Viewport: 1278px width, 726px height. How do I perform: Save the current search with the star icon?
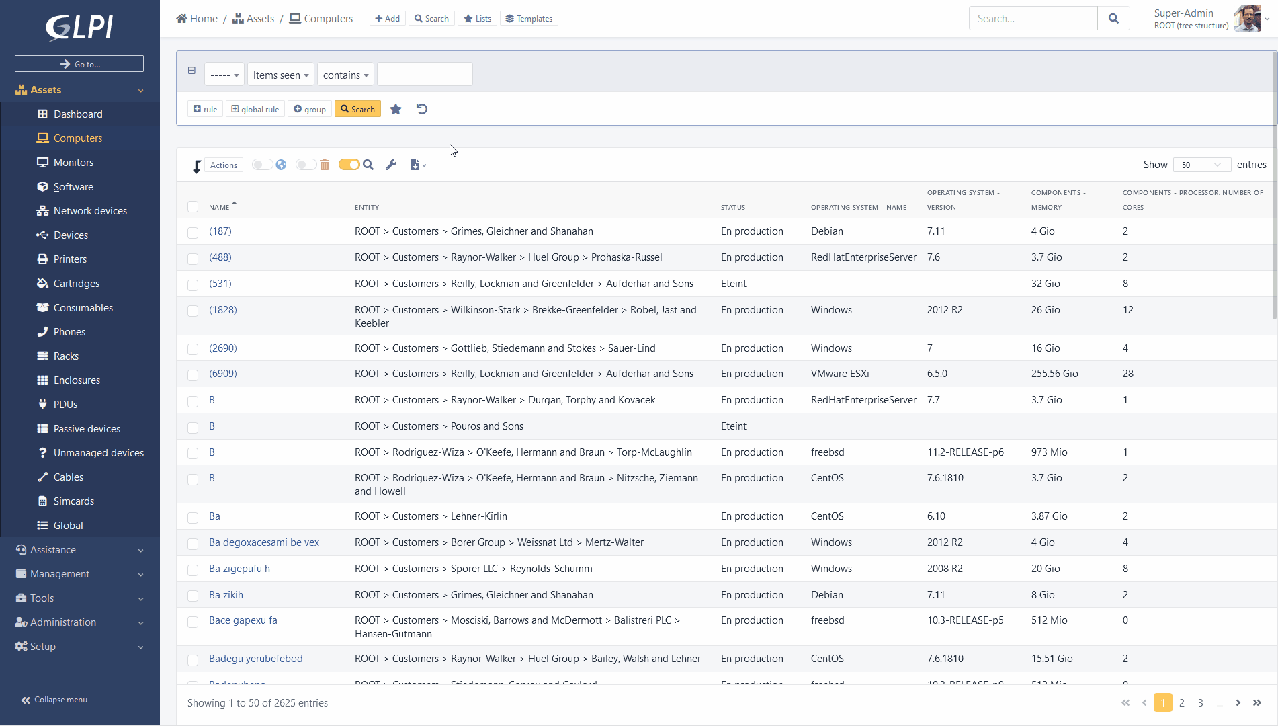(396, 109)
